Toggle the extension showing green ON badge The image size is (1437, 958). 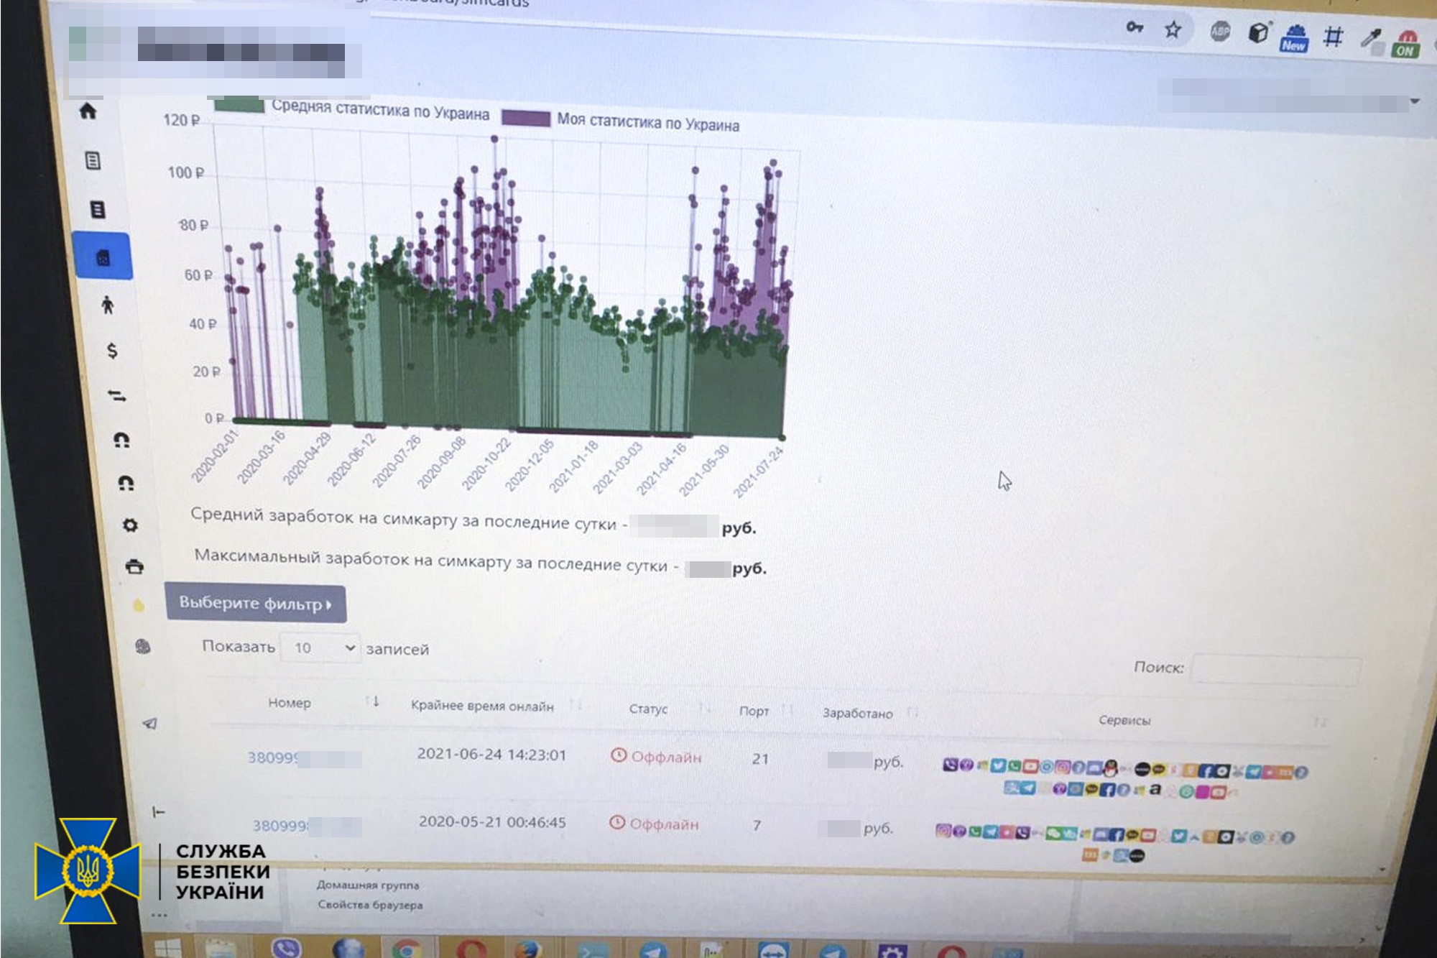1405,45
